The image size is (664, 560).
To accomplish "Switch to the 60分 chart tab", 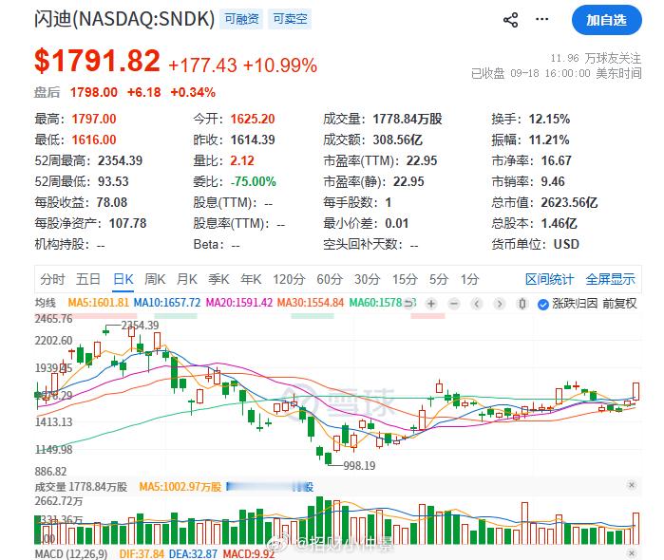I will point(330,279).
